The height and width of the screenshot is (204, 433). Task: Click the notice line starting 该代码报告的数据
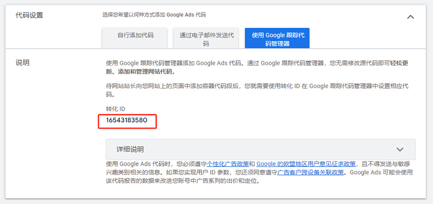pyautogui.click(x=186, y=181)
